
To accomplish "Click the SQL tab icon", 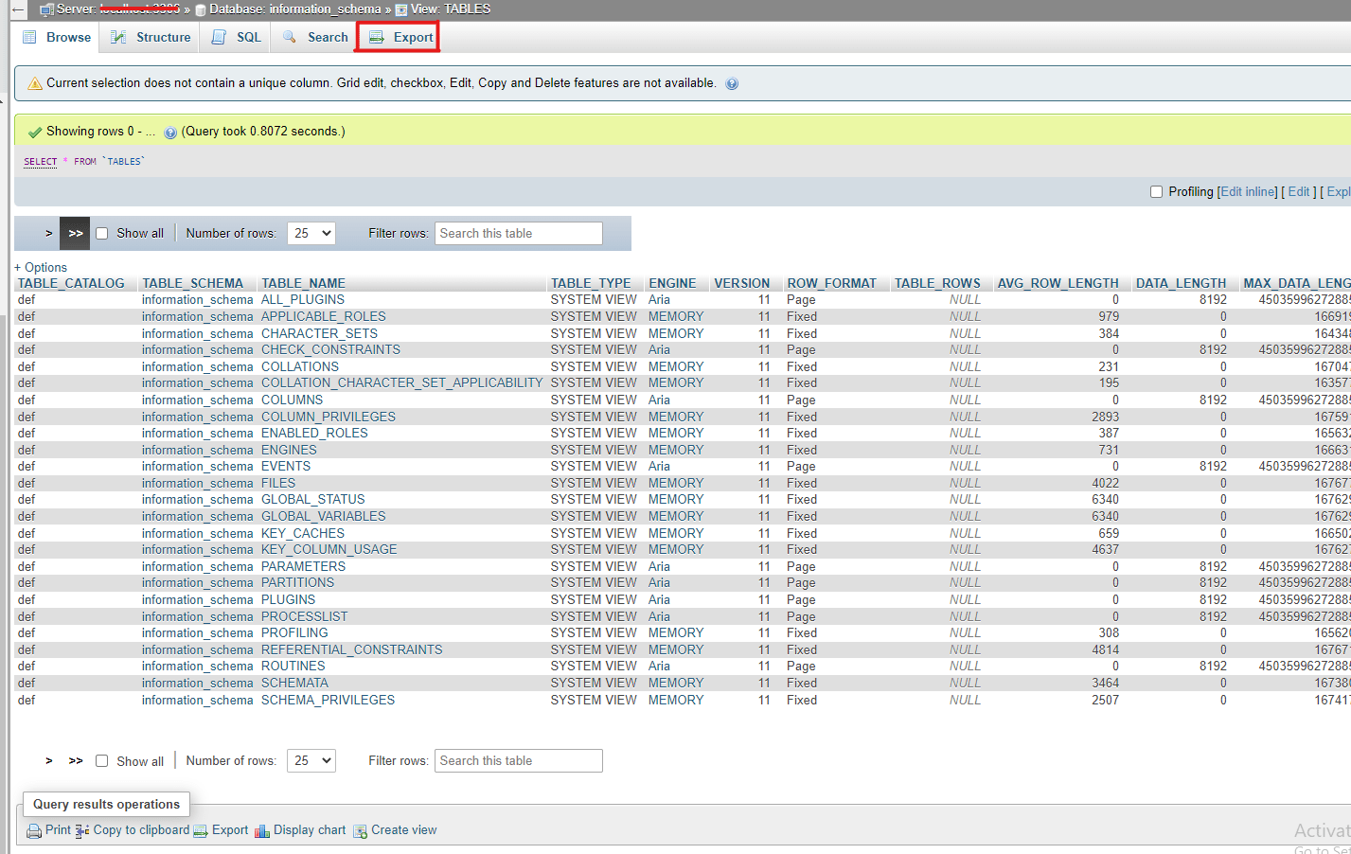I will pos(220,37).
